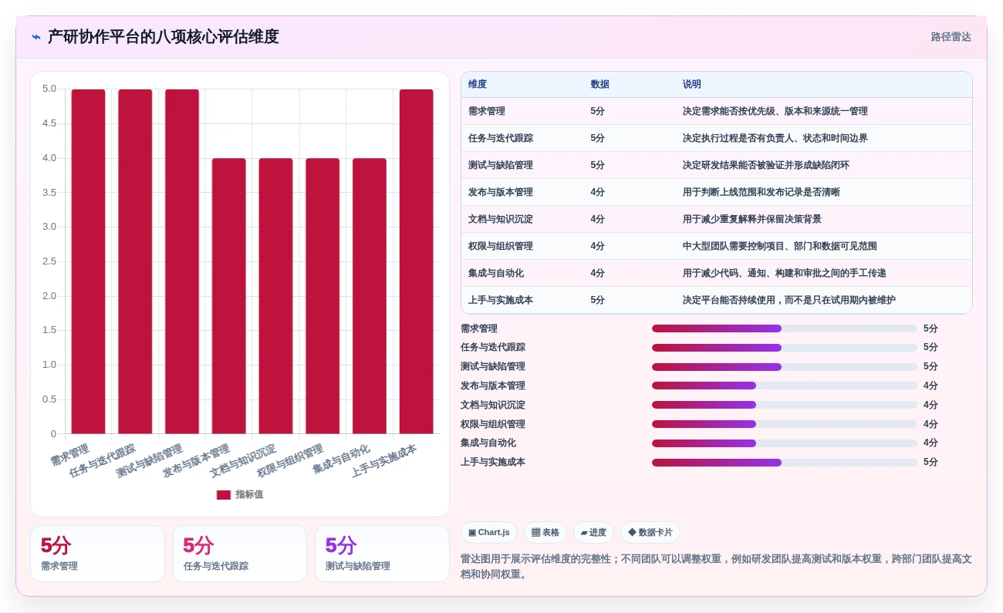Click description 中大型团队需要控制项目、部门和数据可见范围
The height and width of the screenshot is (613, 1003).
tap(780, 247)
